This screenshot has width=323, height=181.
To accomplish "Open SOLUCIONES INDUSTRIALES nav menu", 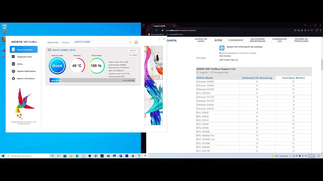I will pyautogui.click(x=258, y=40).
